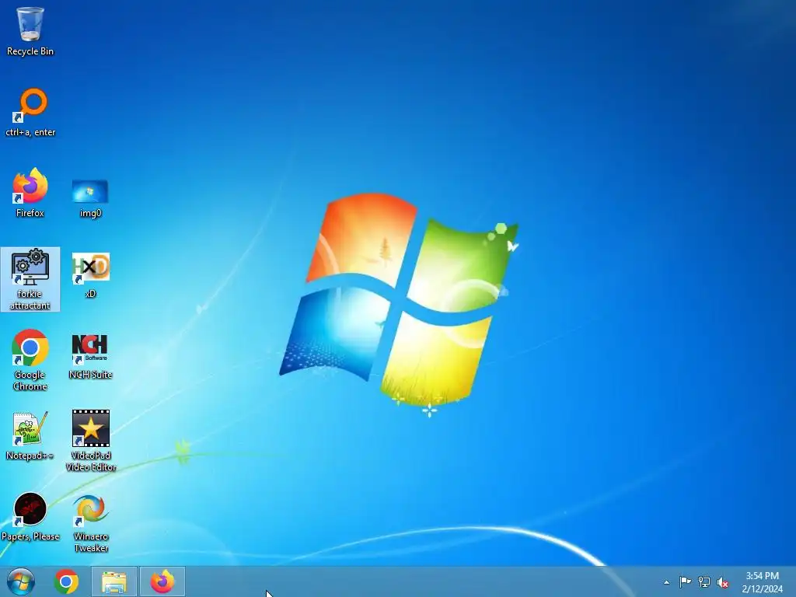Select the Google Chrome desktop shortcut
796x597 pixels.
[x=30, y=360]
